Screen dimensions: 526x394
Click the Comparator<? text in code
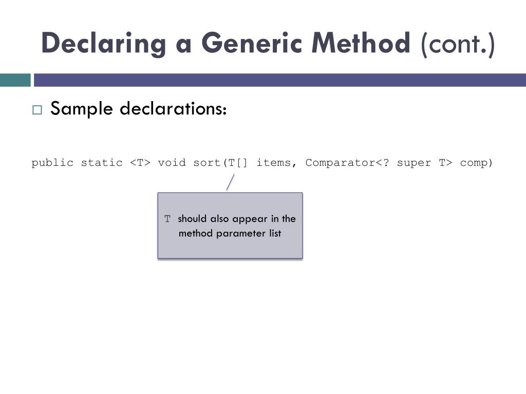[x=347, y=163]
